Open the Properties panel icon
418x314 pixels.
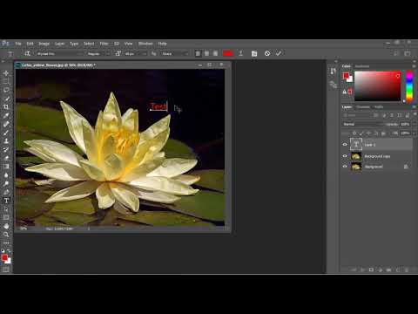[x=334, y=85]
